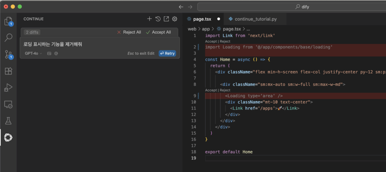Click line number 19 in the gutter
386x172 pixels.
pos(193,158)
